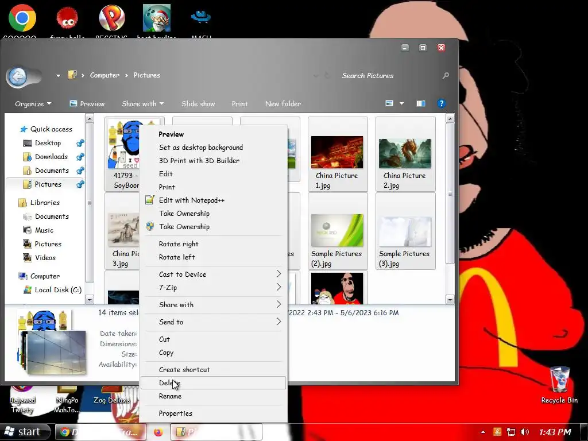
Task: Click the change view icon
Action: tap(389, 103)
